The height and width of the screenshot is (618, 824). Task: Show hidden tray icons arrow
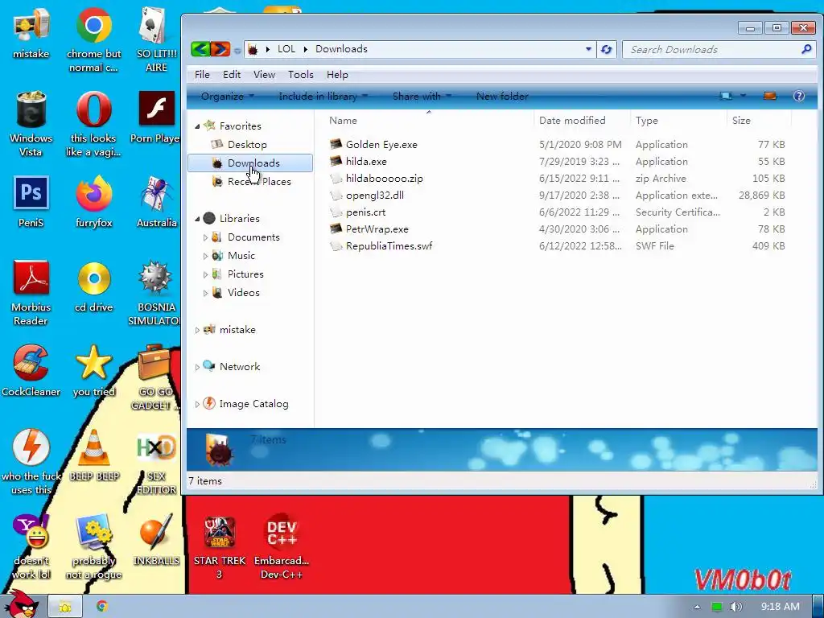pyautogui.click(x=697, y=607)
